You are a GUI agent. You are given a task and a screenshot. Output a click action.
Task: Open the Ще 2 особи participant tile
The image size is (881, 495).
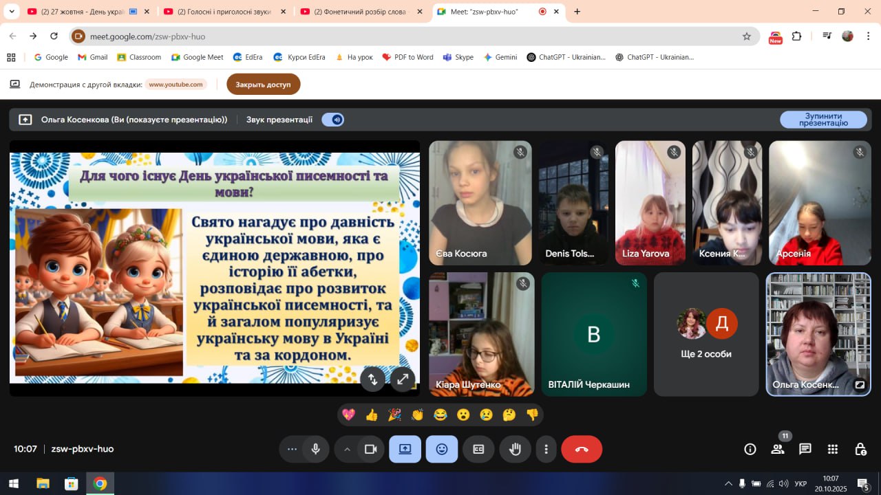pos(705,334)
